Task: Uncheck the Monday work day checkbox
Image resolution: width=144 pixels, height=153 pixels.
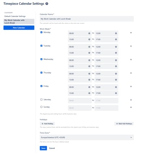Action: click(x=41, y=32)
